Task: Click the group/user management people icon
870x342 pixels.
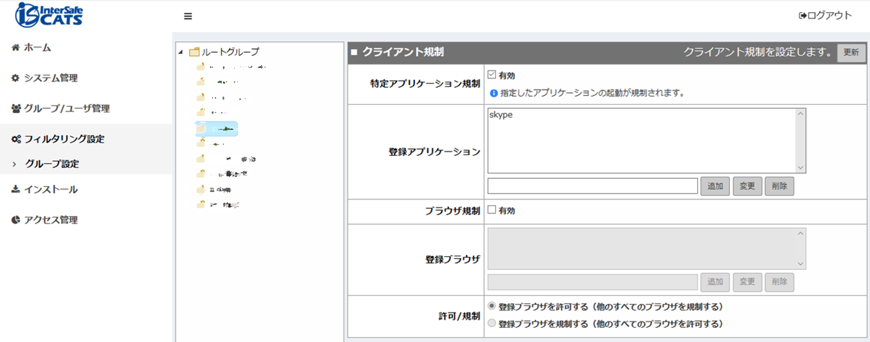Action: click(16, 108)
